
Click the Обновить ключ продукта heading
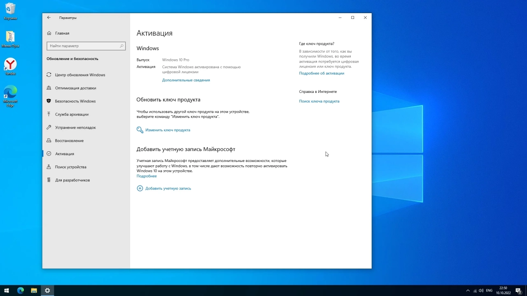pyautogui.click(x=168, y=99)
